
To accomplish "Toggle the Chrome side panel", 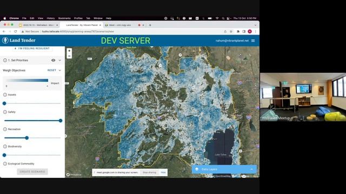I will pyautogui.click(x=244, y=31).
